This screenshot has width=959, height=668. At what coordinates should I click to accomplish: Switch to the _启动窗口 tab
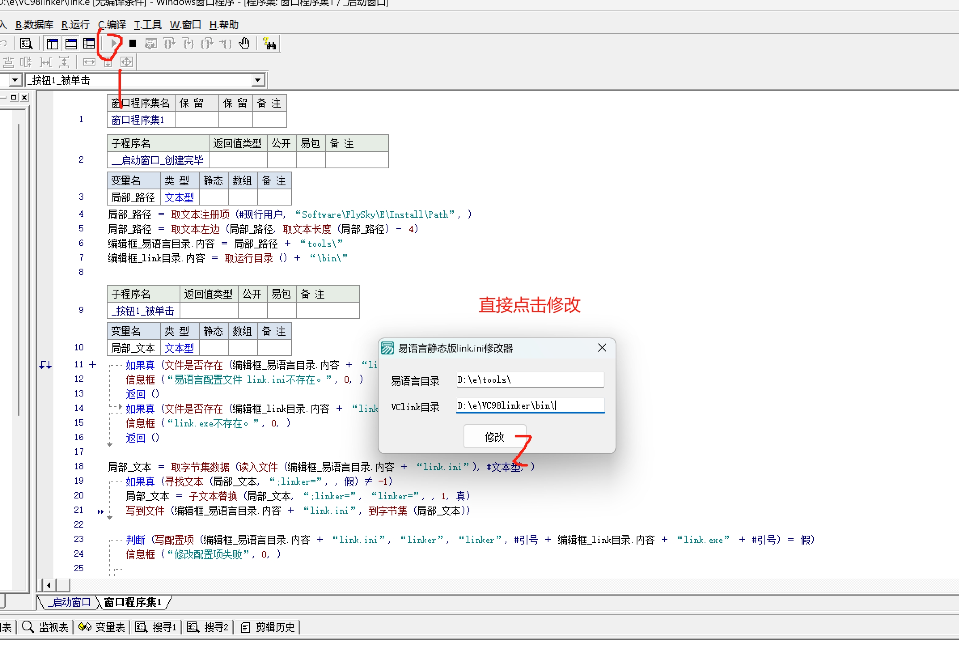pos(69,602)
